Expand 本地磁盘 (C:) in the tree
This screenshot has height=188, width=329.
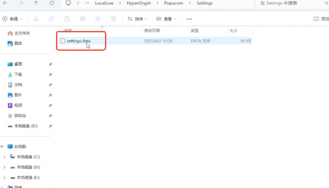4,157
